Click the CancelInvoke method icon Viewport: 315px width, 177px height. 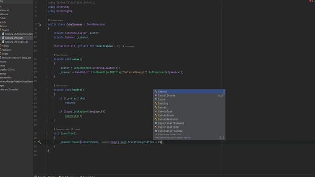[x=156, y=95]
